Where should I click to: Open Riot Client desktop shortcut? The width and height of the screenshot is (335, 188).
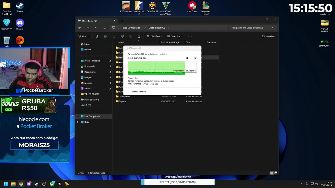192,7
